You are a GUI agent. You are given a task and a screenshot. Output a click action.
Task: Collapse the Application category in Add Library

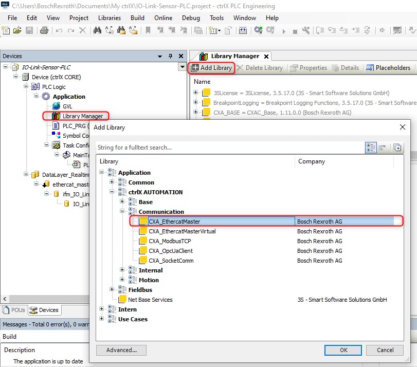[102, 172]
